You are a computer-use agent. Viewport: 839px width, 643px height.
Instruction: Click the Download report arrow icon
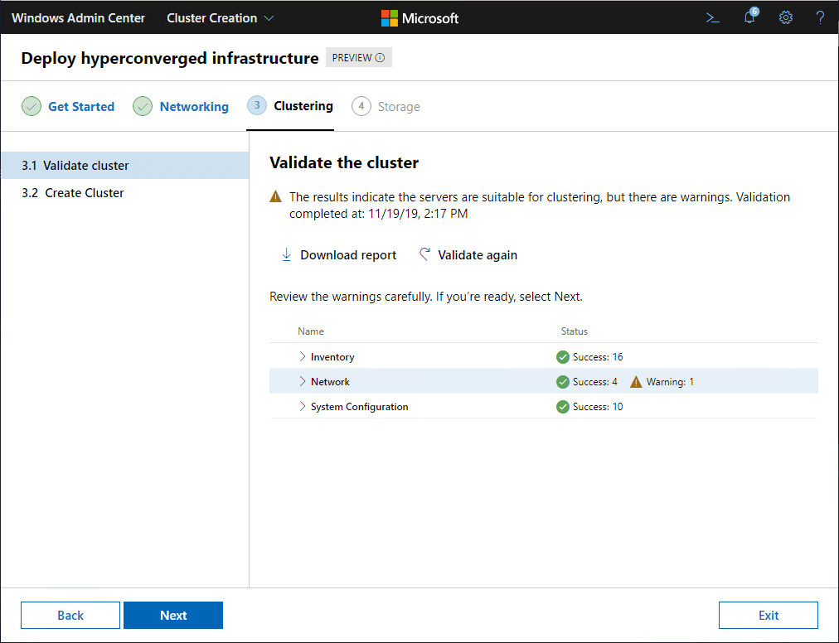click(x=286, y=255)
